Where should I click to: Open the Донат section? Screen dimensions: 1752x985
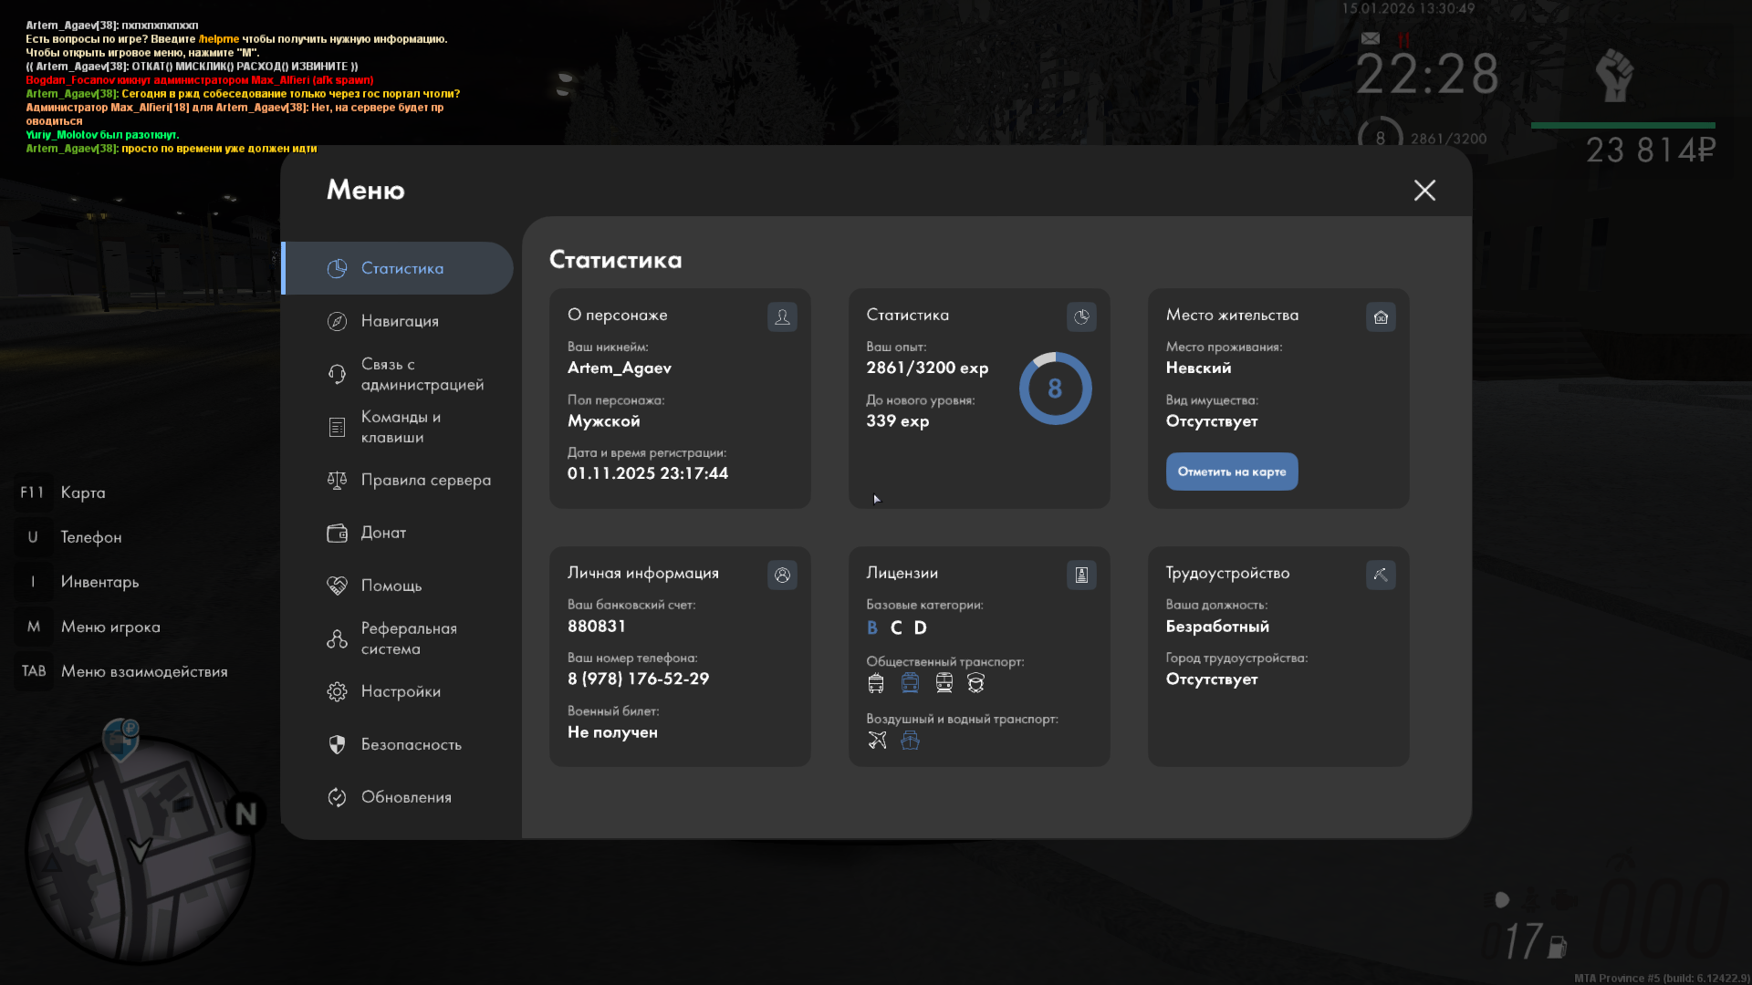coord(383,533)
